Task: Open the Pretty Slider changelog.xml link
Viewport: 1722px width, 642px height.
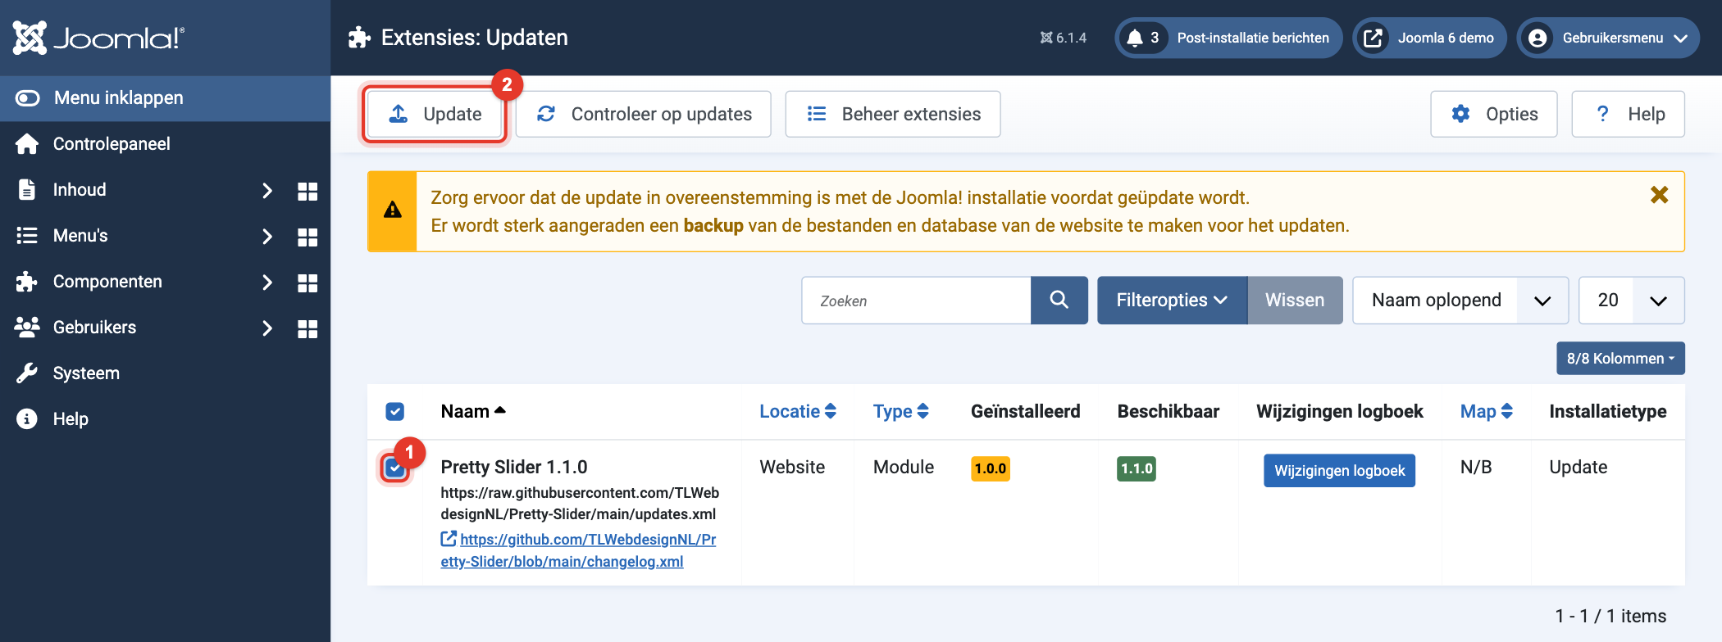Action: point(578,550)
